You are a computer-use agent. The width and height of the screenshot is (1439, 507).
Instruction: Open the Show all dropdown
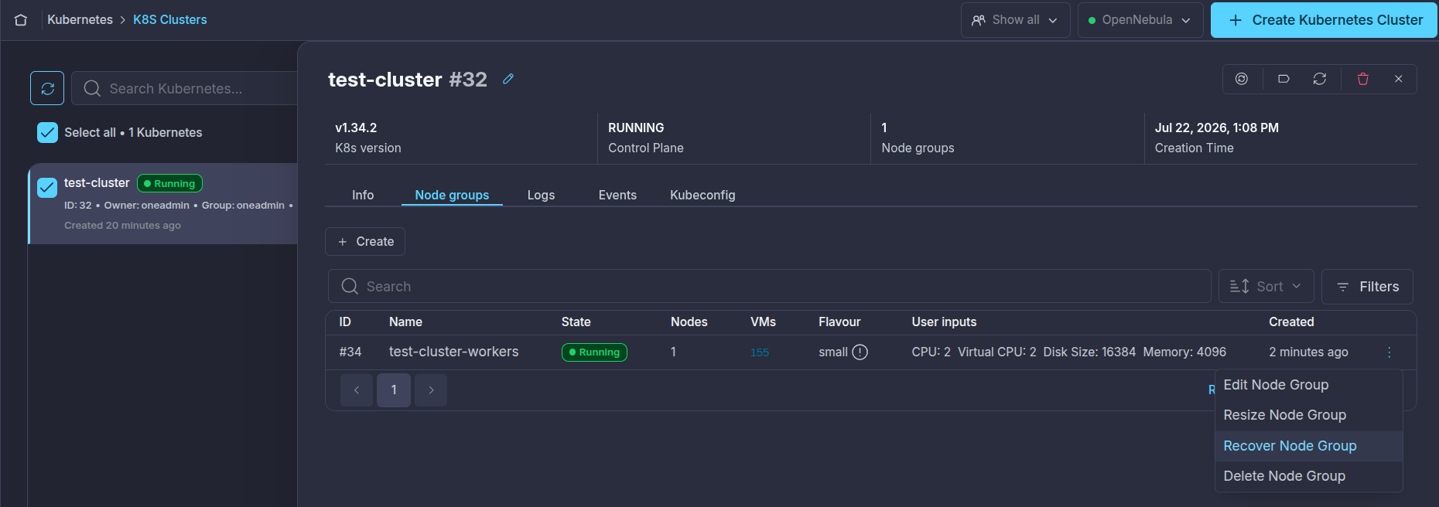(x=1015, y=20)
